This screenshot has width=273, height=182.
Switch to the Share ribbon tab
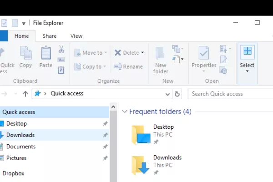(x=50, y=36)
